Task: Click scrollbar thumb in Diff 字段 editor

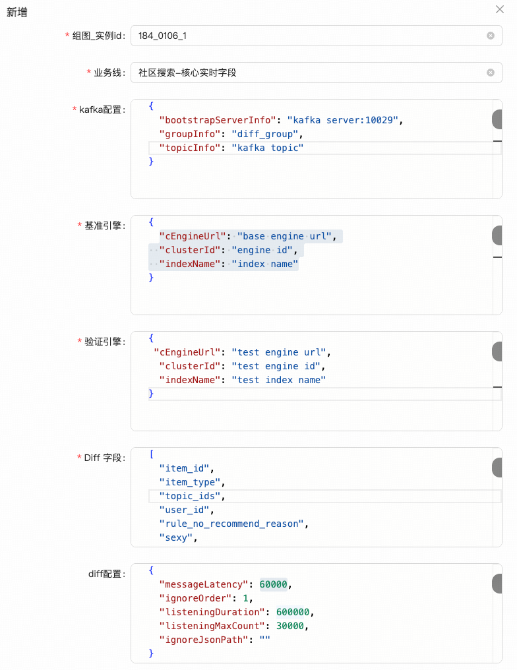Action: coord(497,468)
